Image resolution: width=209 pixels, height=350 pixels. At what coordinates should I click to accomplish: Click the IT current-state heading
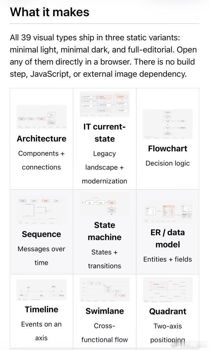[104, 133]
